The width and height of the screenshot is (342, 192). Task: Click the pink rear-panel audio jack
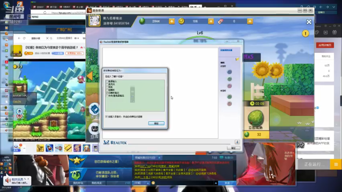click(x=229, y=86)
